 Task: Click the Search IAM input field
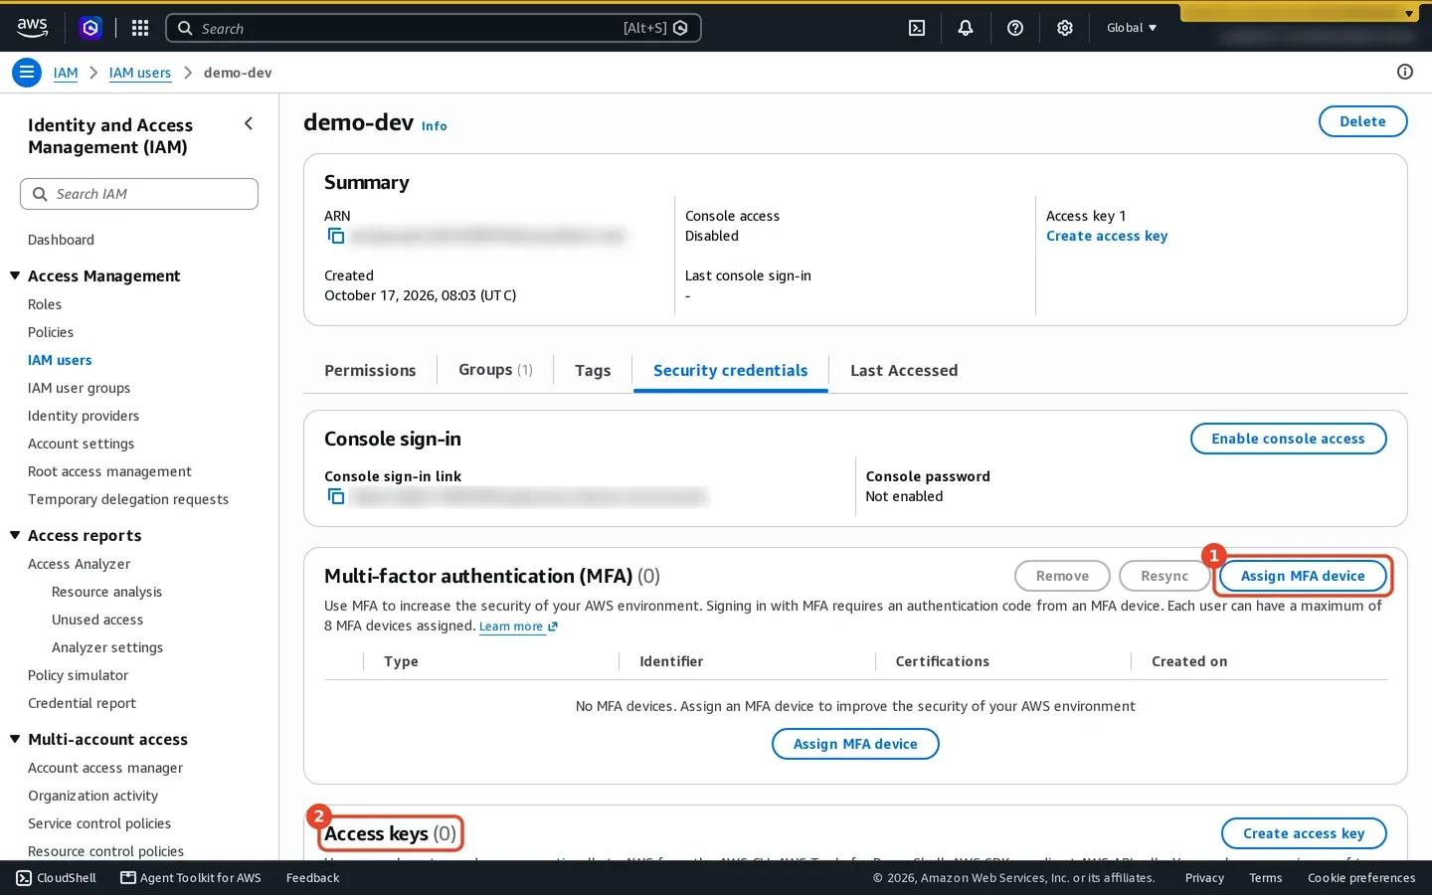(139, 194)
